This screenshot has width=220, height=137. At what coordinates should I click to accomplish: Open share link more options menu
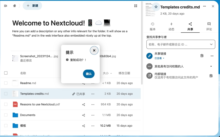coord(212,56)
